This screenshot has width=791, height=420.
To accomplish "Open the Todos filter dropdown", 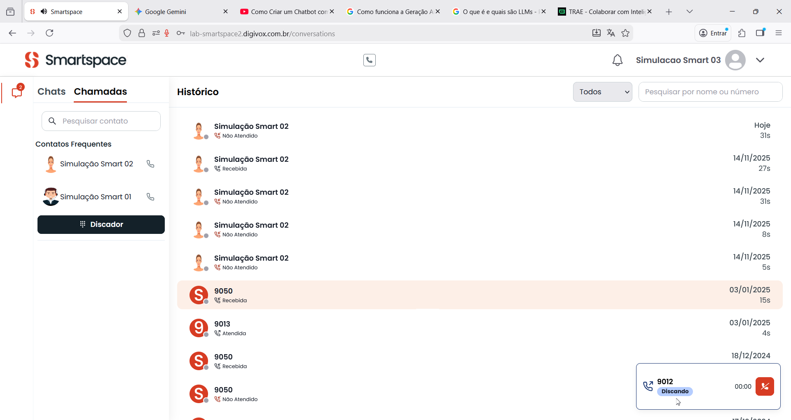I will click(x=602, y=92).
